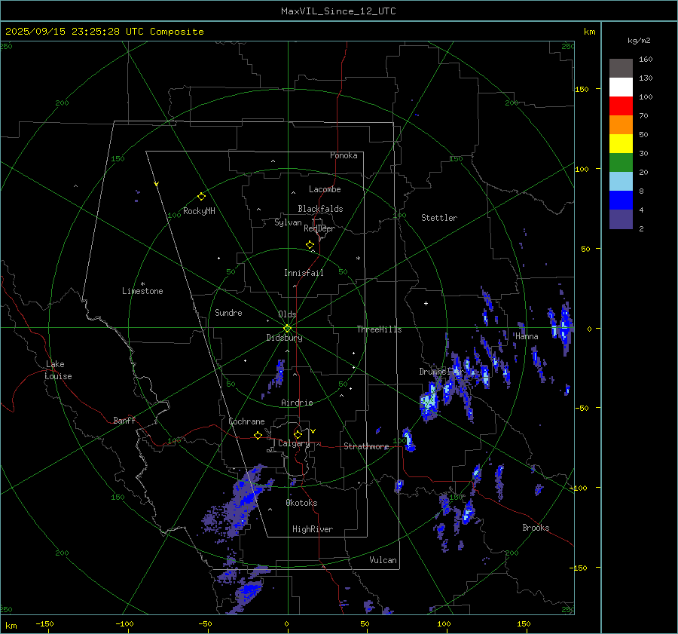The height and width of the screenshot is (634, 678).
Task: Click the purple 2-4 legend color band
Action: (621, 219)
